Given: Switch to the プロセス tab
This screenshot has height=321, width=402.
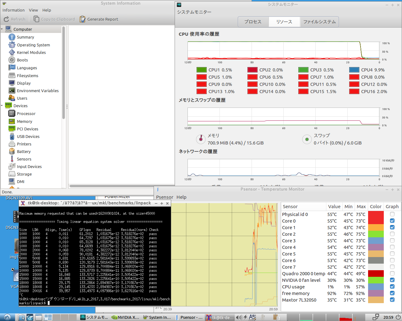Looking at the screenshot, I should coord(253,22).
